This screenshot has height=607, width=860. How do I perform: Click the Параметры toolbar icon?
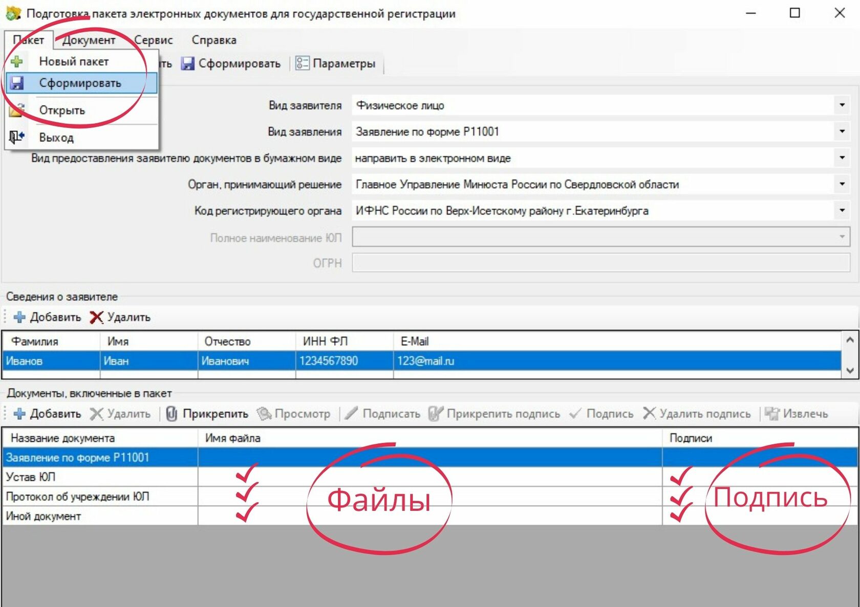(302, 63)
